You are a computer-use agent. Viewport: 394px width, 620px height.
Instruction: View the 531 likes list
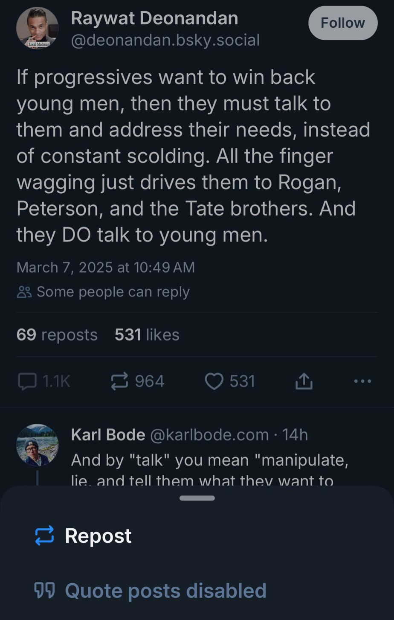point(147,335)
